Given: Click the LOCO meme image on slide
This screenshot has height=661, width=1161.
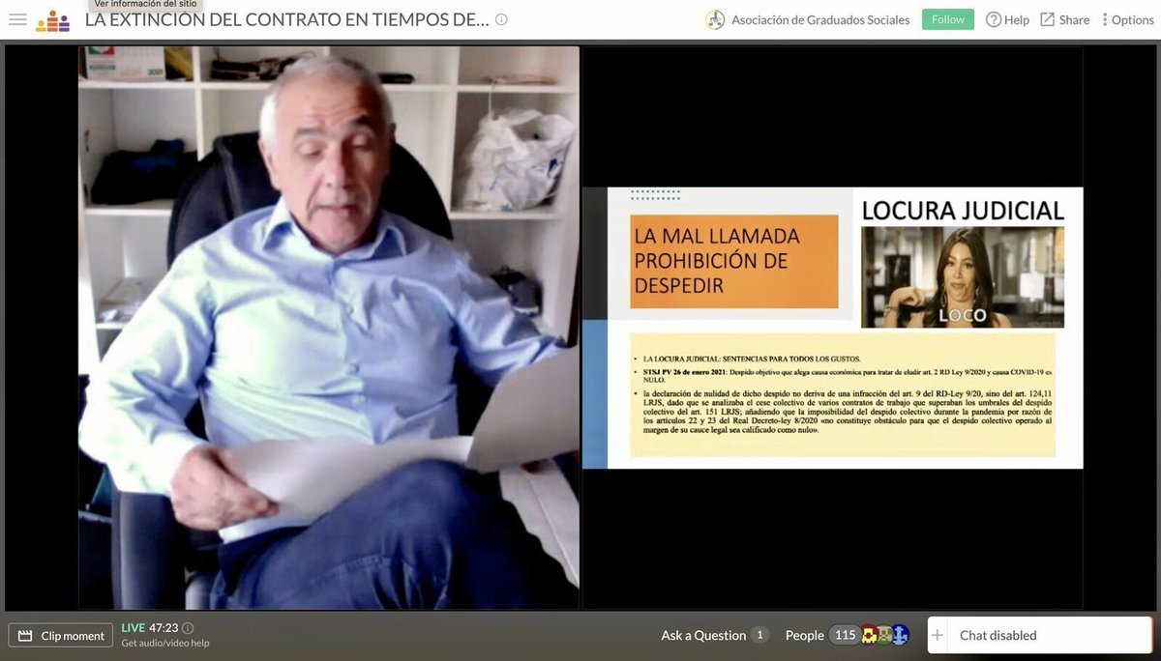Looking at the screenshot, I should pos(963,277).
